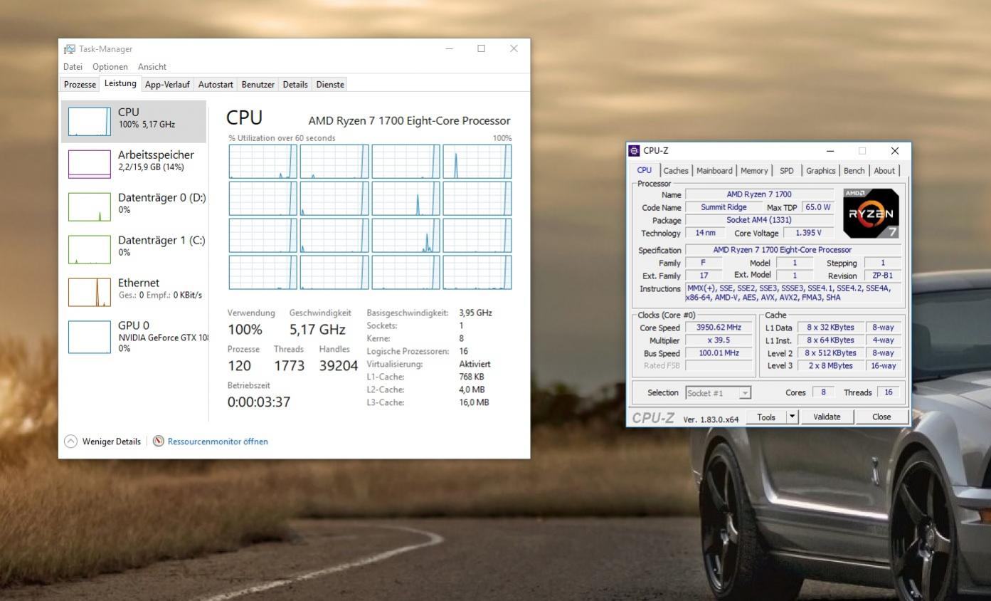
Task: Click the Handles count 39204
Action: [x=339, y=366]
